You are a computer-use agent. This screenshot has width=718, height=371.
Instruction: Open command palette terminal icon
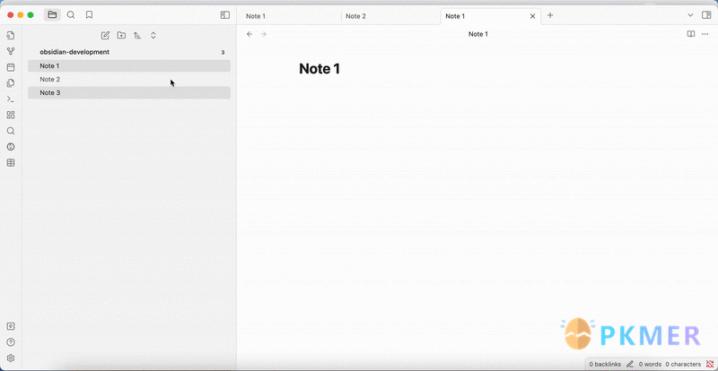[x=11, y=99]
